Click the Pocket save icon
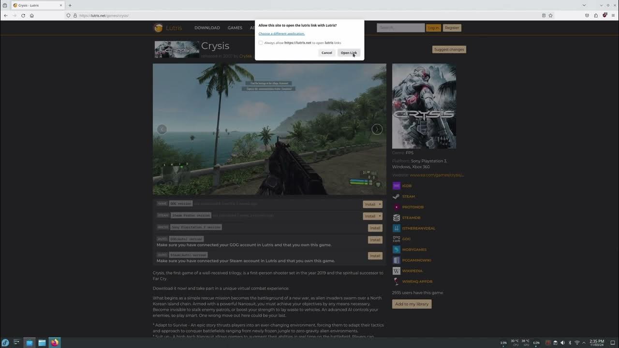Screen dimensions: 619x348 tap(587, 15)
